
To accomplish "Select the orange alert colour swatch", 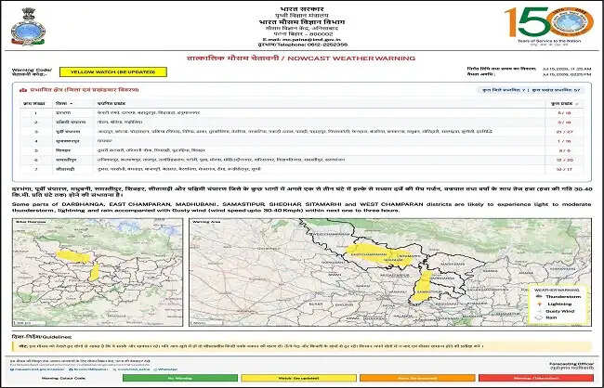I will click(417, 378).
